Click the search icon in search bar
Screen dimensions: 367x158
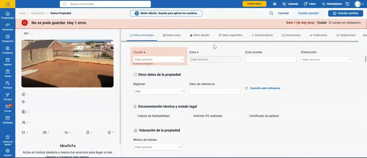tap(65, 4)
